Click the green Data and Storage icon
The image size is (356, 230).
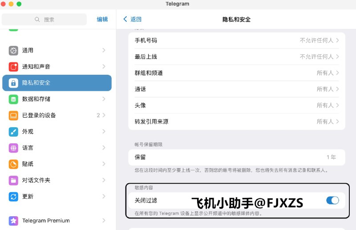click(x=13, y=99)
